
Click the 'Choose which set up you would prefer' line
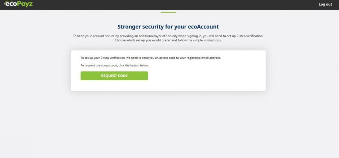point(168,40)
